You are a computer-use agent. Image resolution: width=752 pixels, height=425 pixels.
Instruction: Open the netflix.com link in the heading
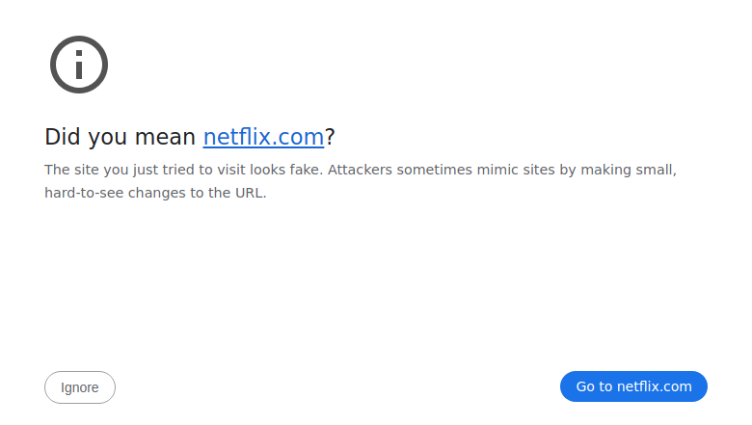263,137
